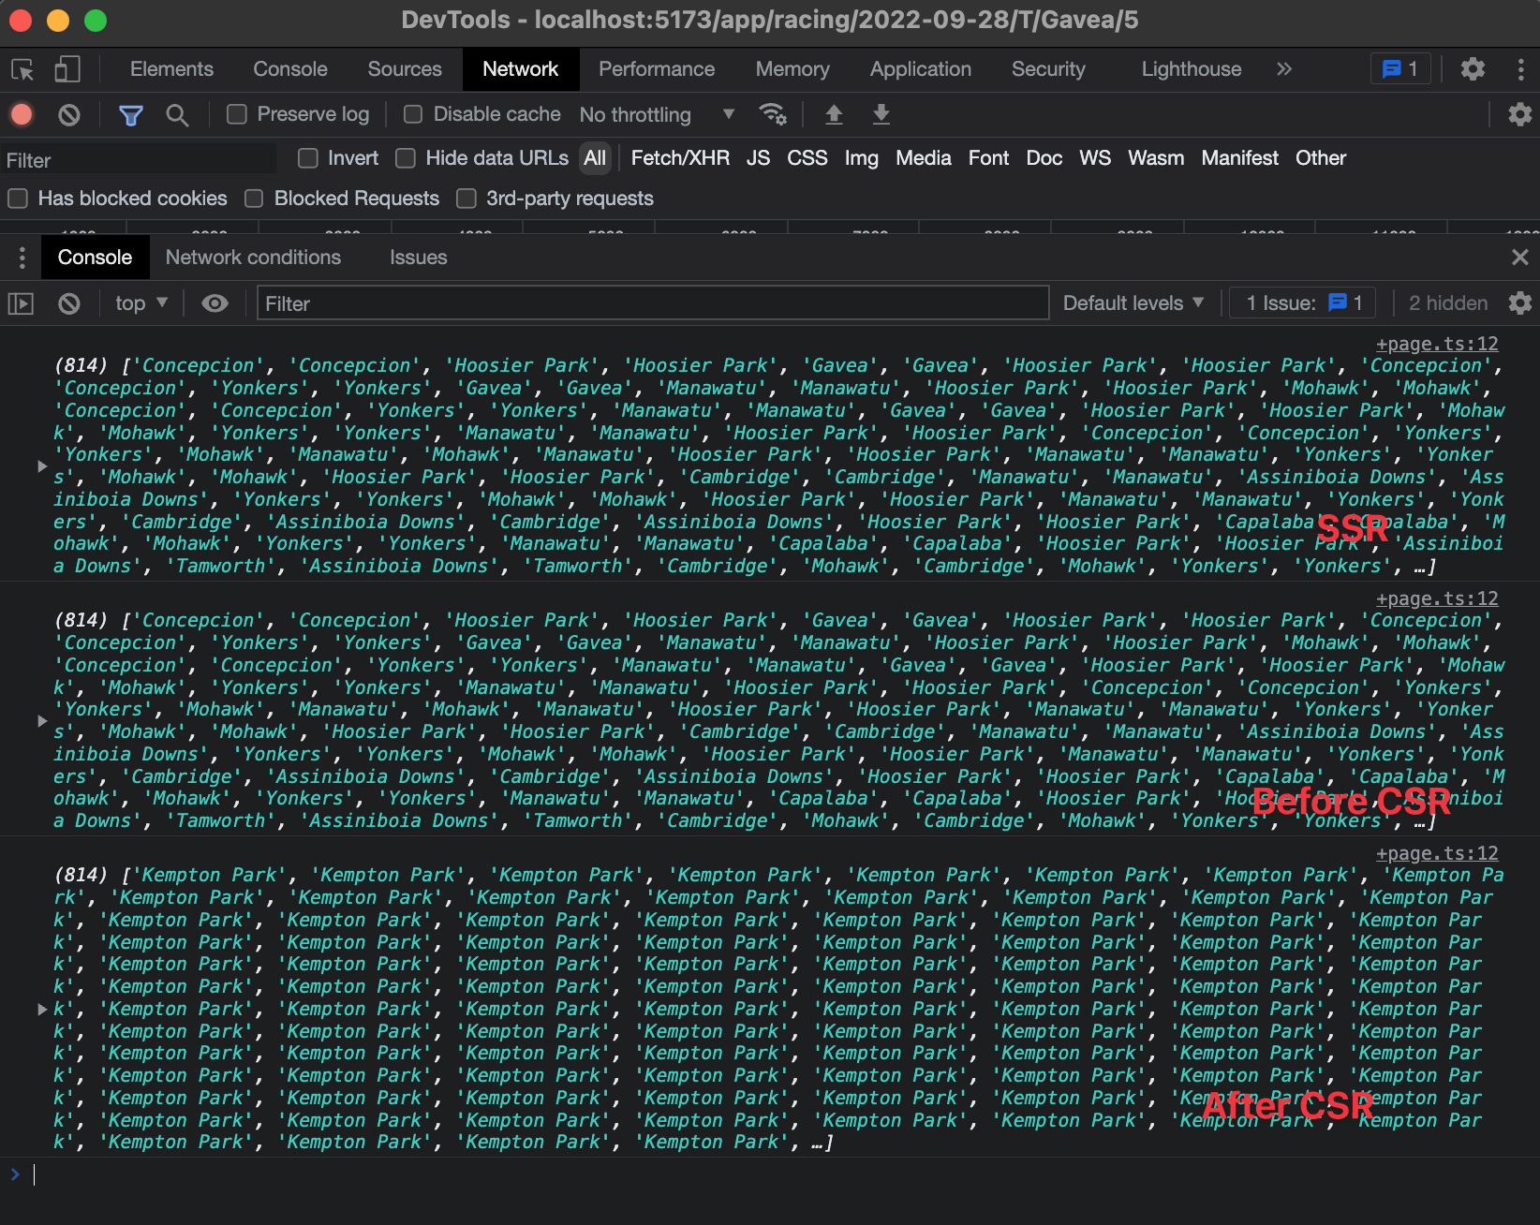Open DevTools three-dot customize menu
The image size is (1540, 1225).
coord(1520,69)
